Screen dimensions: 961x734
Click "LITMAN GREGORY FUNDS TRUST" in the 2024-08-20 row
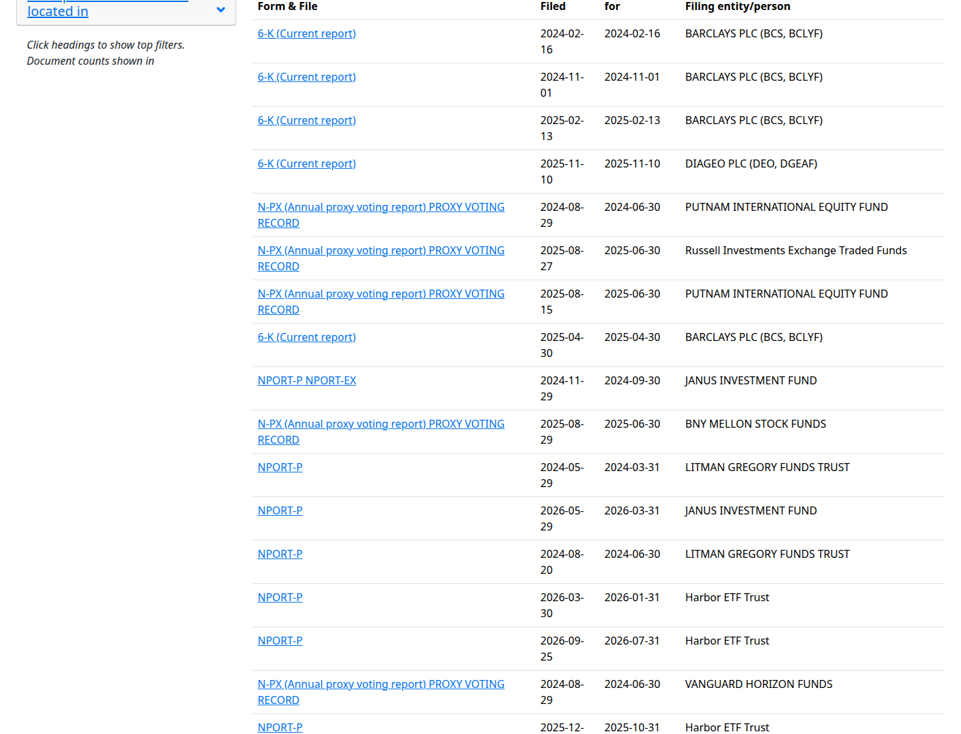[x=767, y=554]
